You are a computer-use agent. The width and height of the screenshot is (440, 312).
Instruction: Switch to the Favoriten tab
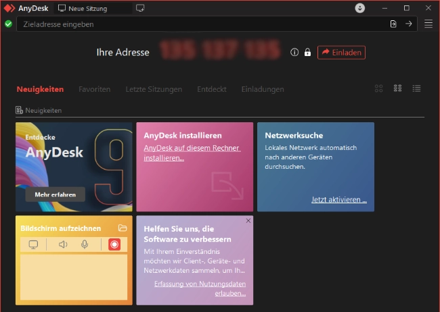[x=94, y=89]
